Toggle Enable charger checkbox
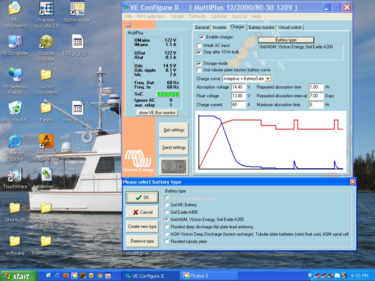The image size is (375, 281). 202,37
